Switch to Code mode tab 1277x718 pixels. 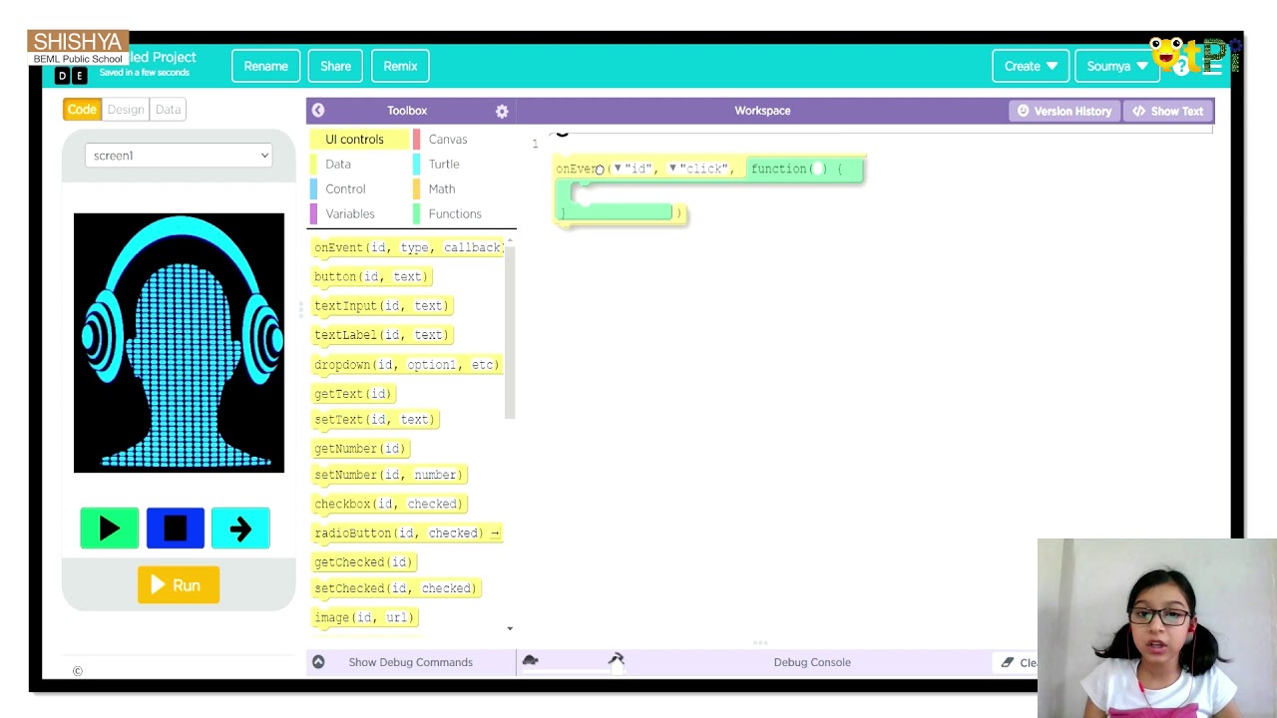coord(82,110)
